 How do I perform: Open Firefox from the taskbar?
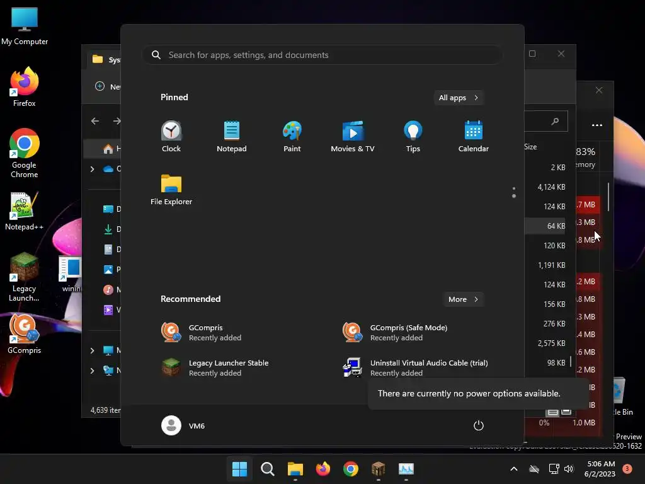point(323,469)
